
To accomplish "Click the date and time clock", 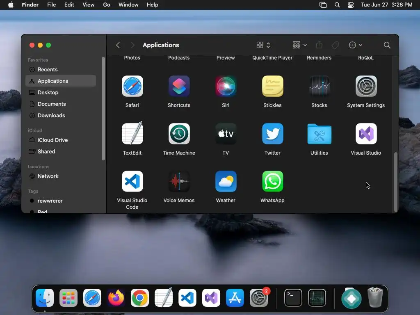I will click(386, 5).
